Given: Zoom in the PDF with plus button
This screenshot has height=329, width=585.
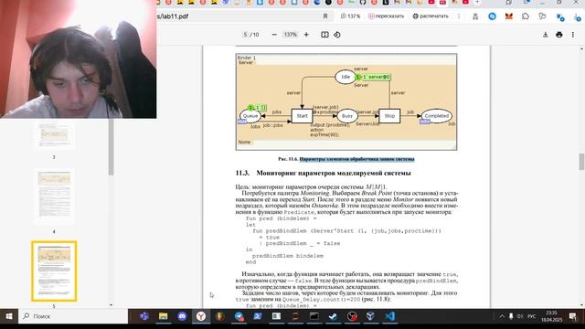Looking at the screenshot, I should pos(306,35).
